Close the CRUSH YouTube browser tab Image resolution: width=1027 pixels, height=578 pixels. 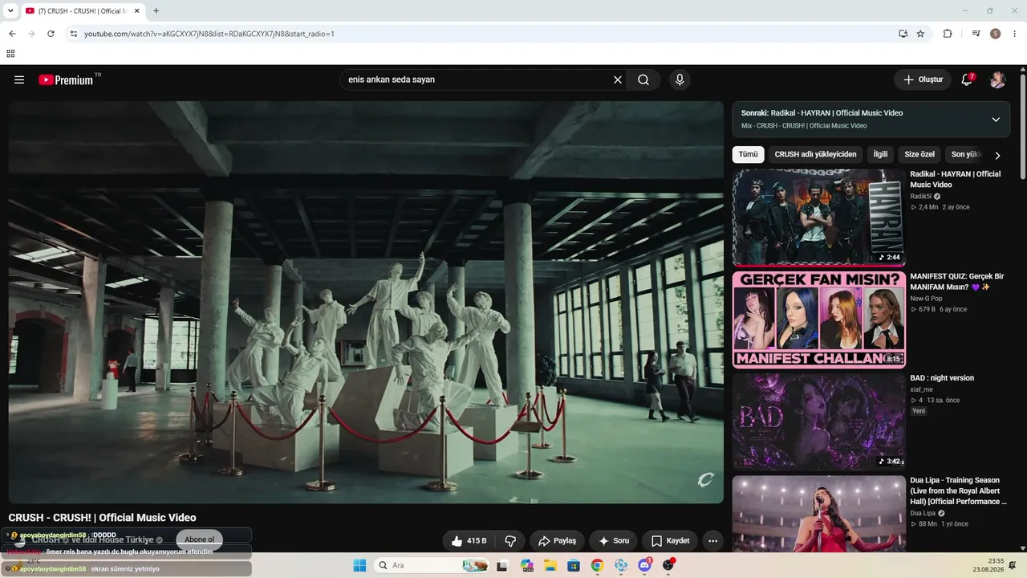[136, 11]
